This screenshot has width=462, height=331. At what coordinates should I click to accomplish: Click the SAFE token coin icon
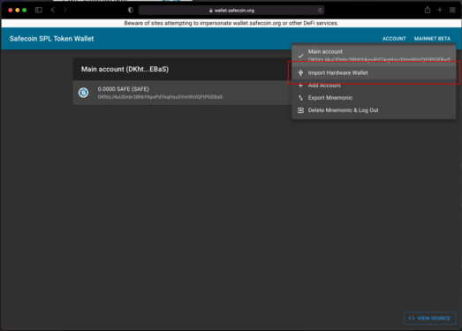tap(83, 93)
